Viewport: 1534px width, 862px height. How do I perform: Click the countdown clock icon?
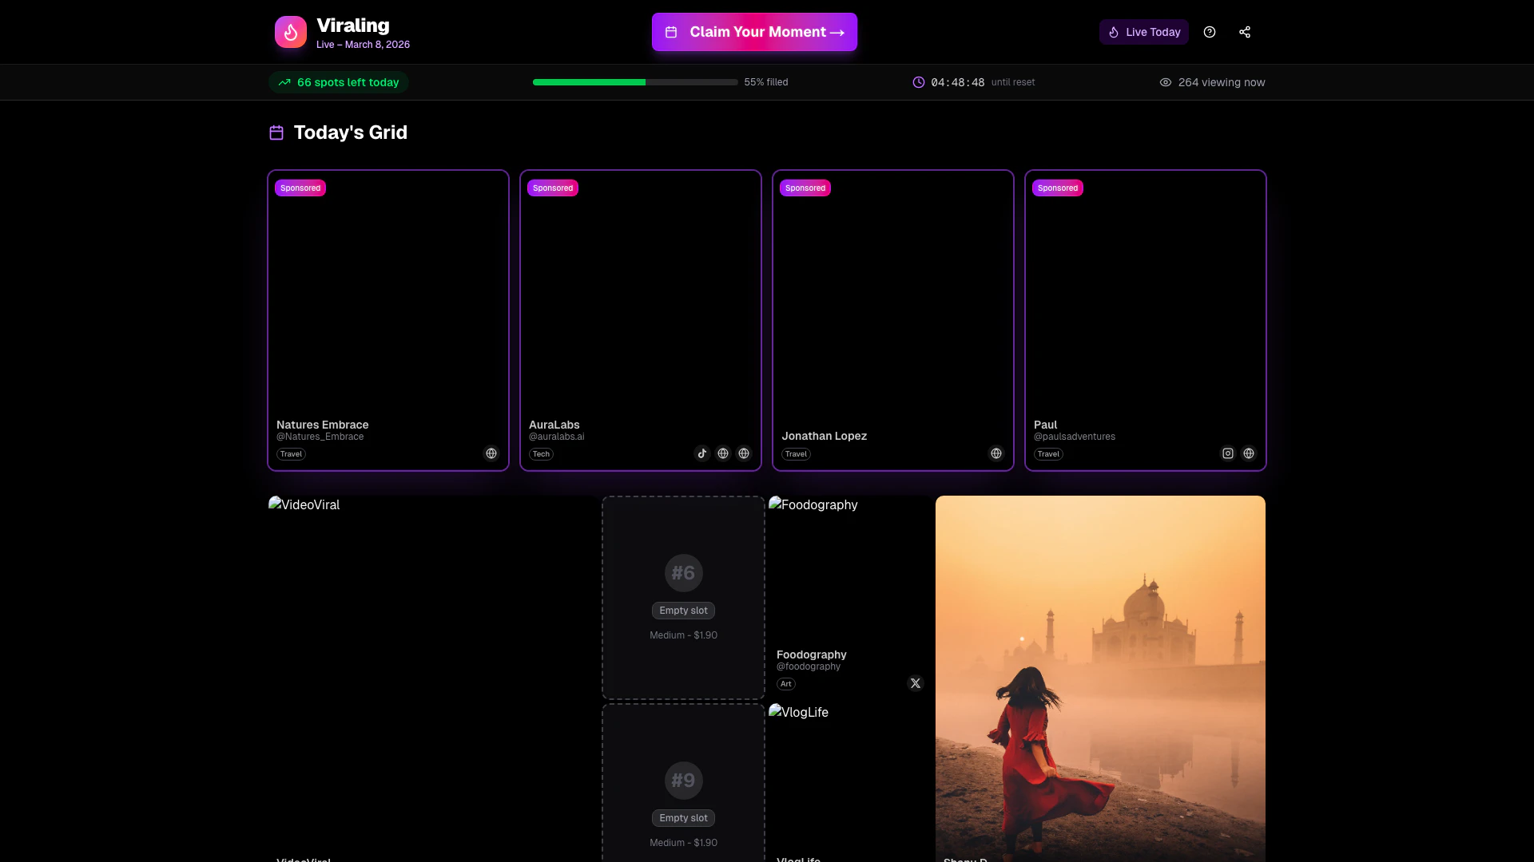click(x=919, y=82)
